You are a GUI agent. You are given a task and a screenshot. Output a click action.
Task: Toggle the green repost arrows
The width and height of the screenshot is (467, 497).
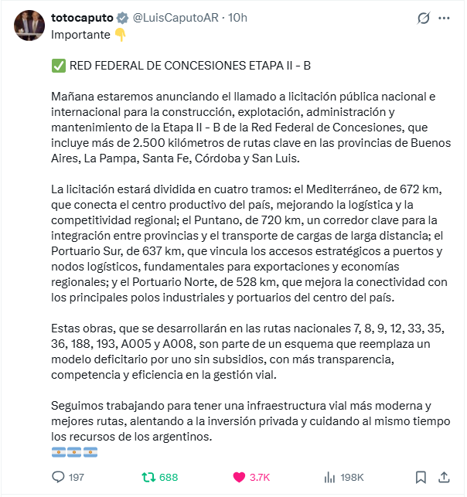pos(148,477)
